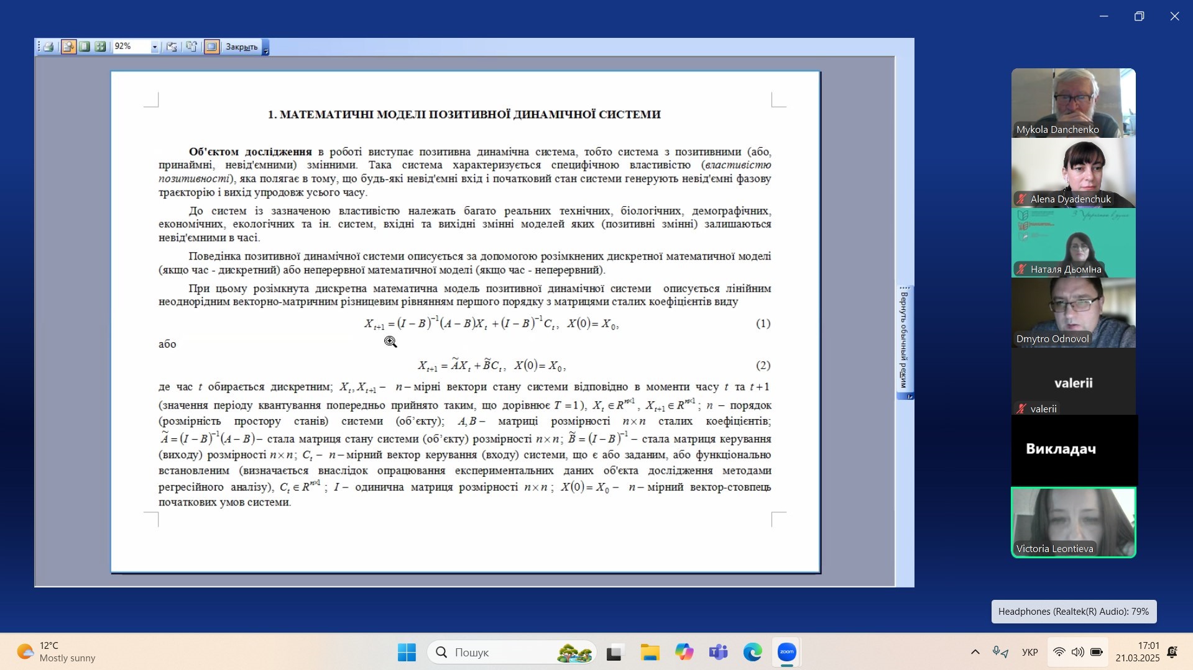Click the heading 'МАТЕМАТИЧНІ МОДЕЛІ ПОЗИТИВНОЇ ДИНАМІЧНОЇ СИСТЕМИ'

pos(470,114)
